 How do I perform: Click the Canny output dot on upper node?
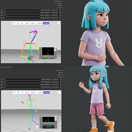62,8
